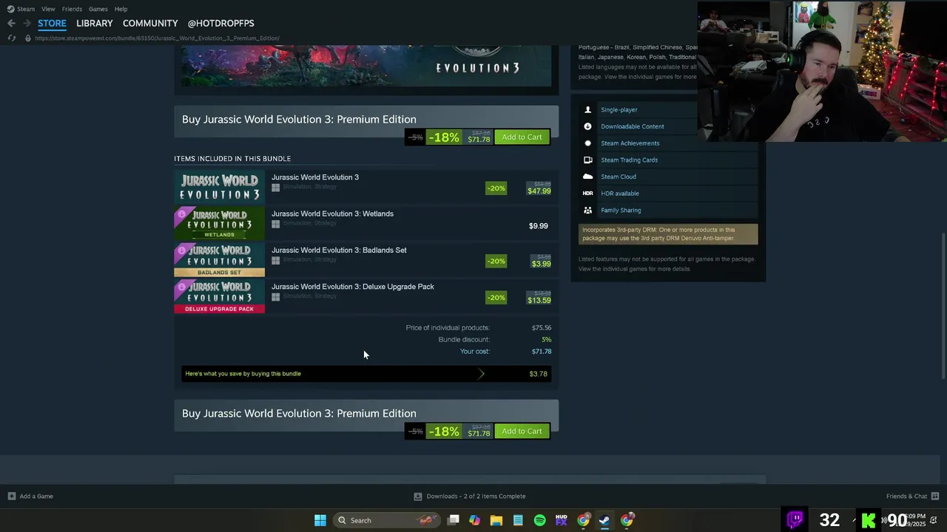Click the Family Sharing icon

pos(588,210)
